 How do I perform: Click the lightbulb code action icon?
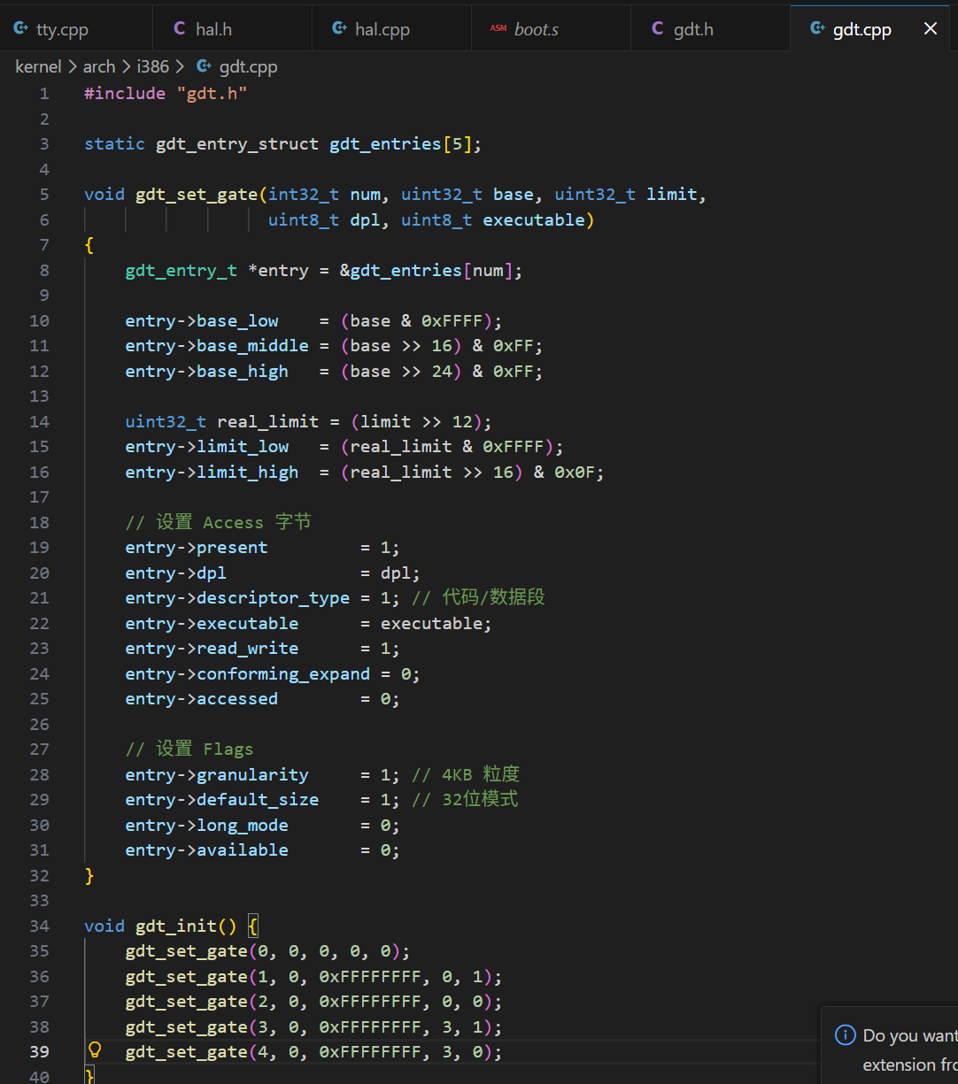pyautogui.click(x=95, y=1050)
